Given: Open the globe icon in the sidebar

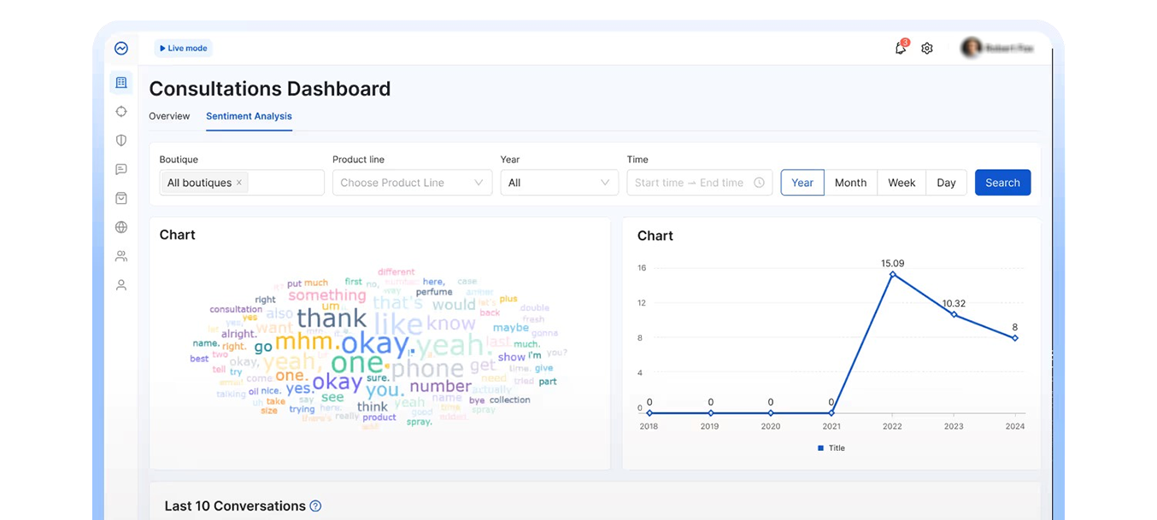Looking at the screenshot, I should (121, 227).
